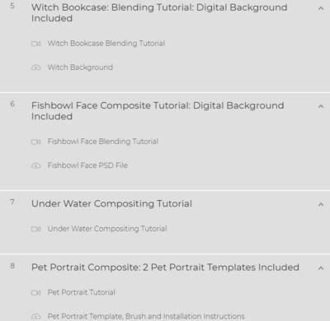Open Fishbowl Face PSD File download
This screenshot has height=321, width=330.
click(x=87, y=165)
